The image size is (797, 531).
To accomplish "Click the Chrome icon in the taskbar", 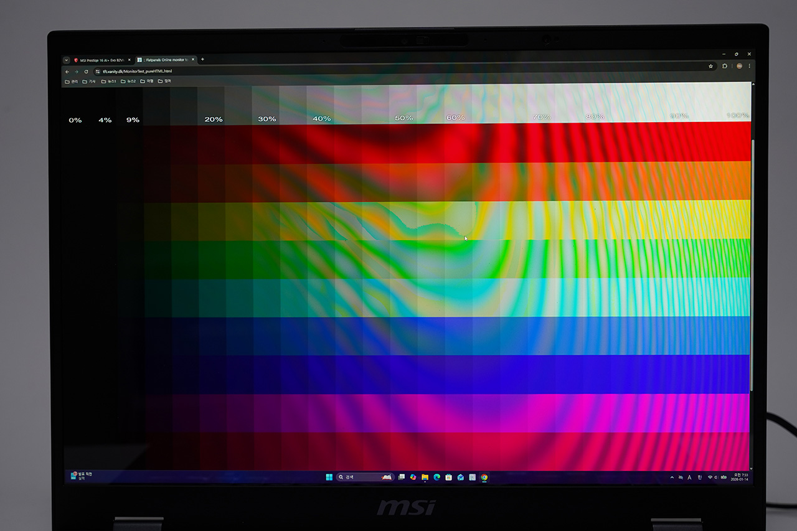I will 484,477.
